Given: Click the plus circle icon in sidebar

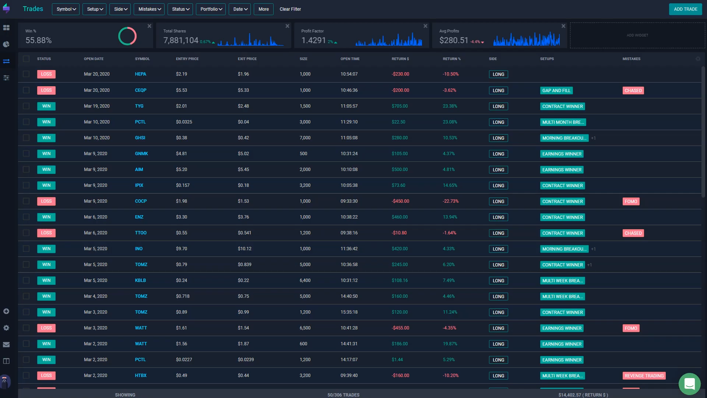Looking at the screenshot, I should tap(6, 311).
